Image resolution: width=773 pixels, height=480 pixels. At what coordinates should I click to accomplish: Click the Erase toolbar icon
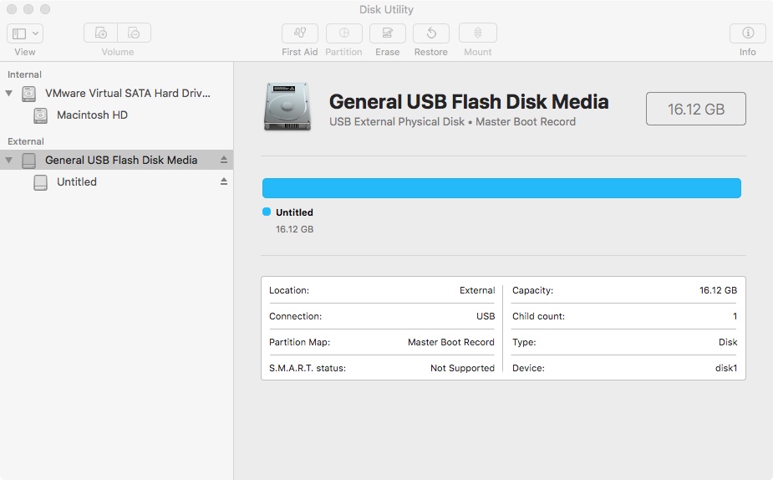(x=388, y=33)
